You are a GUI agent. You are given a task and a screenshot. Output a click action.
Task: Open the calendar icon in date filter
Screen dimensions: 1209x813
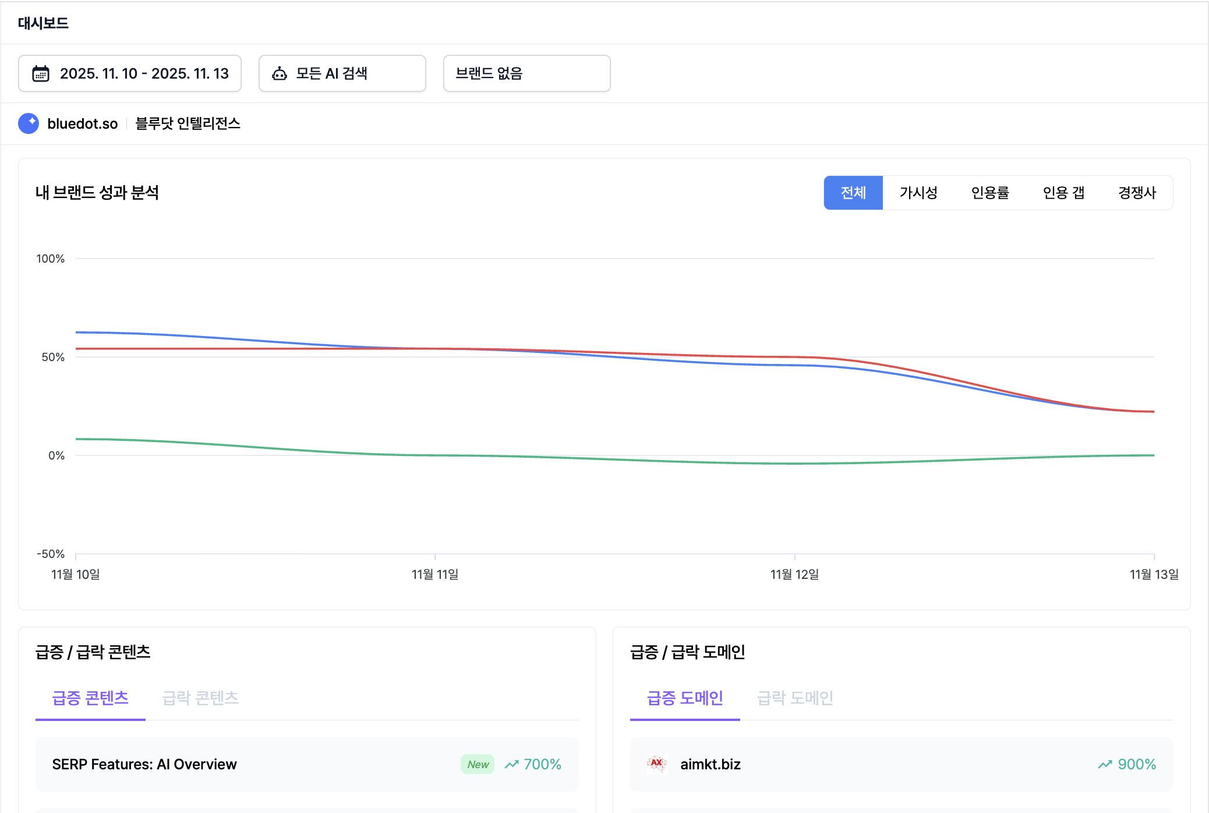(x=40, y=73)
